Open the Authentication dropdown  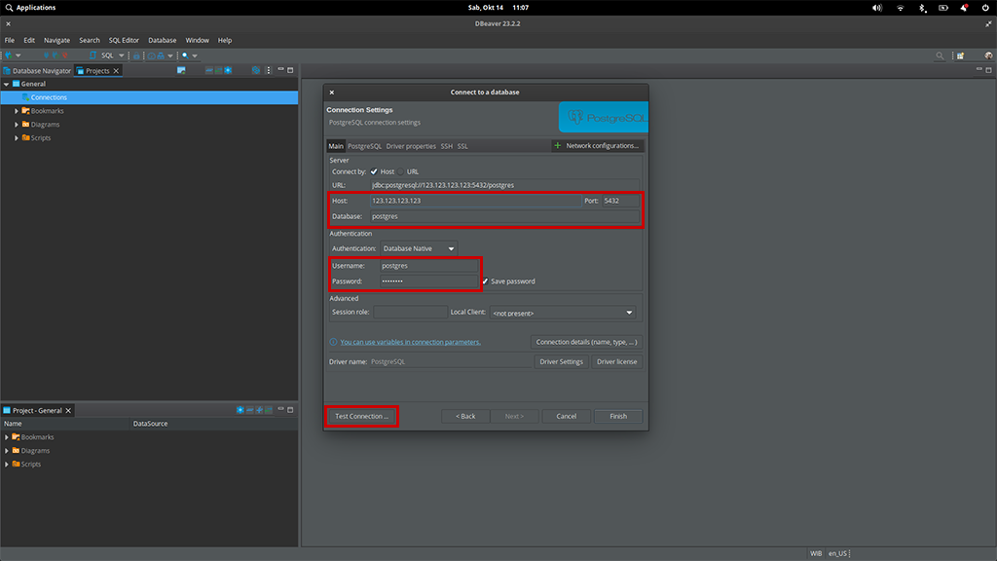click(419, 248)
